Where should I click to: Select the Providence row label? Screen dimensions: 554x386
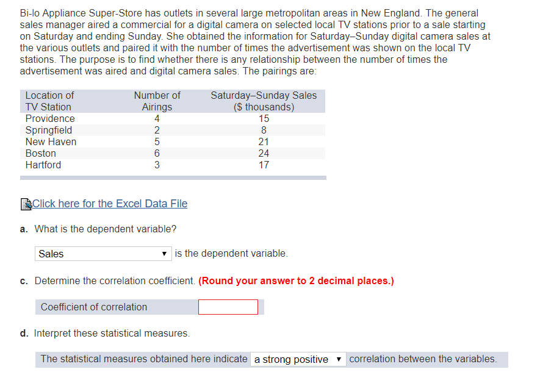(50, 118)
